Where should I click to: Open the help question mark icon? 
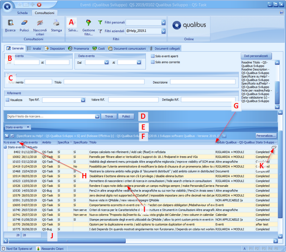tap(281, 12)
